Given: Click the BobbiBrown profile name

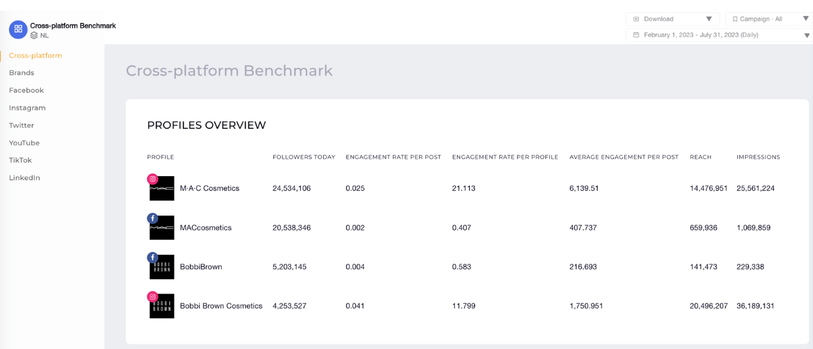Looking at the screenshot, I should pyautogui.click(x=201, y=267).
